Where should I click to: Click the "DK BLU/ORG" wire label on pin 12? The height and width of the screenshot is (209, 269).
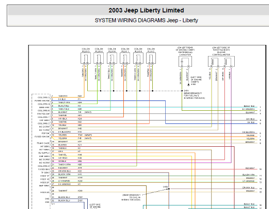pyautogui.click(x=64, y=132)
